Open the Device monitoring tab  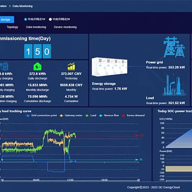(65, 27)
